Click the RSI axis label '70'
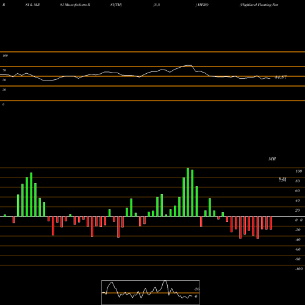This screenshot has height=305, width=305. tap(4, 70)
